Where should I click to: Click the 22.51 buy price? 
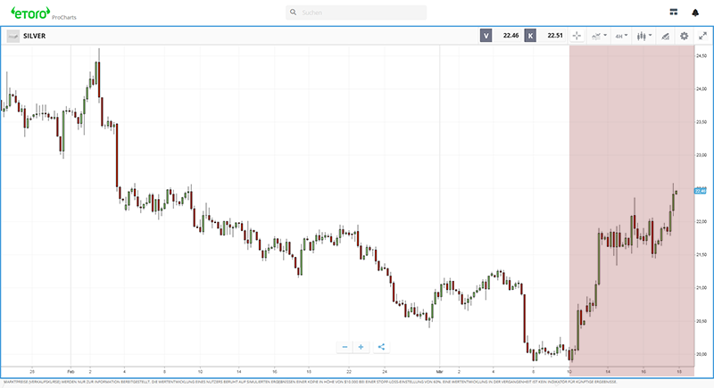pos(552,36)
